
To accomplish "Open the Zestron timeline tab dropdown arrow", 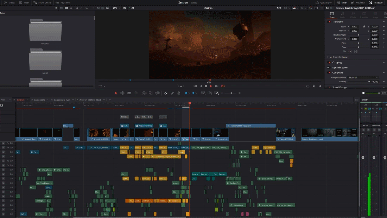I will 27,100.
